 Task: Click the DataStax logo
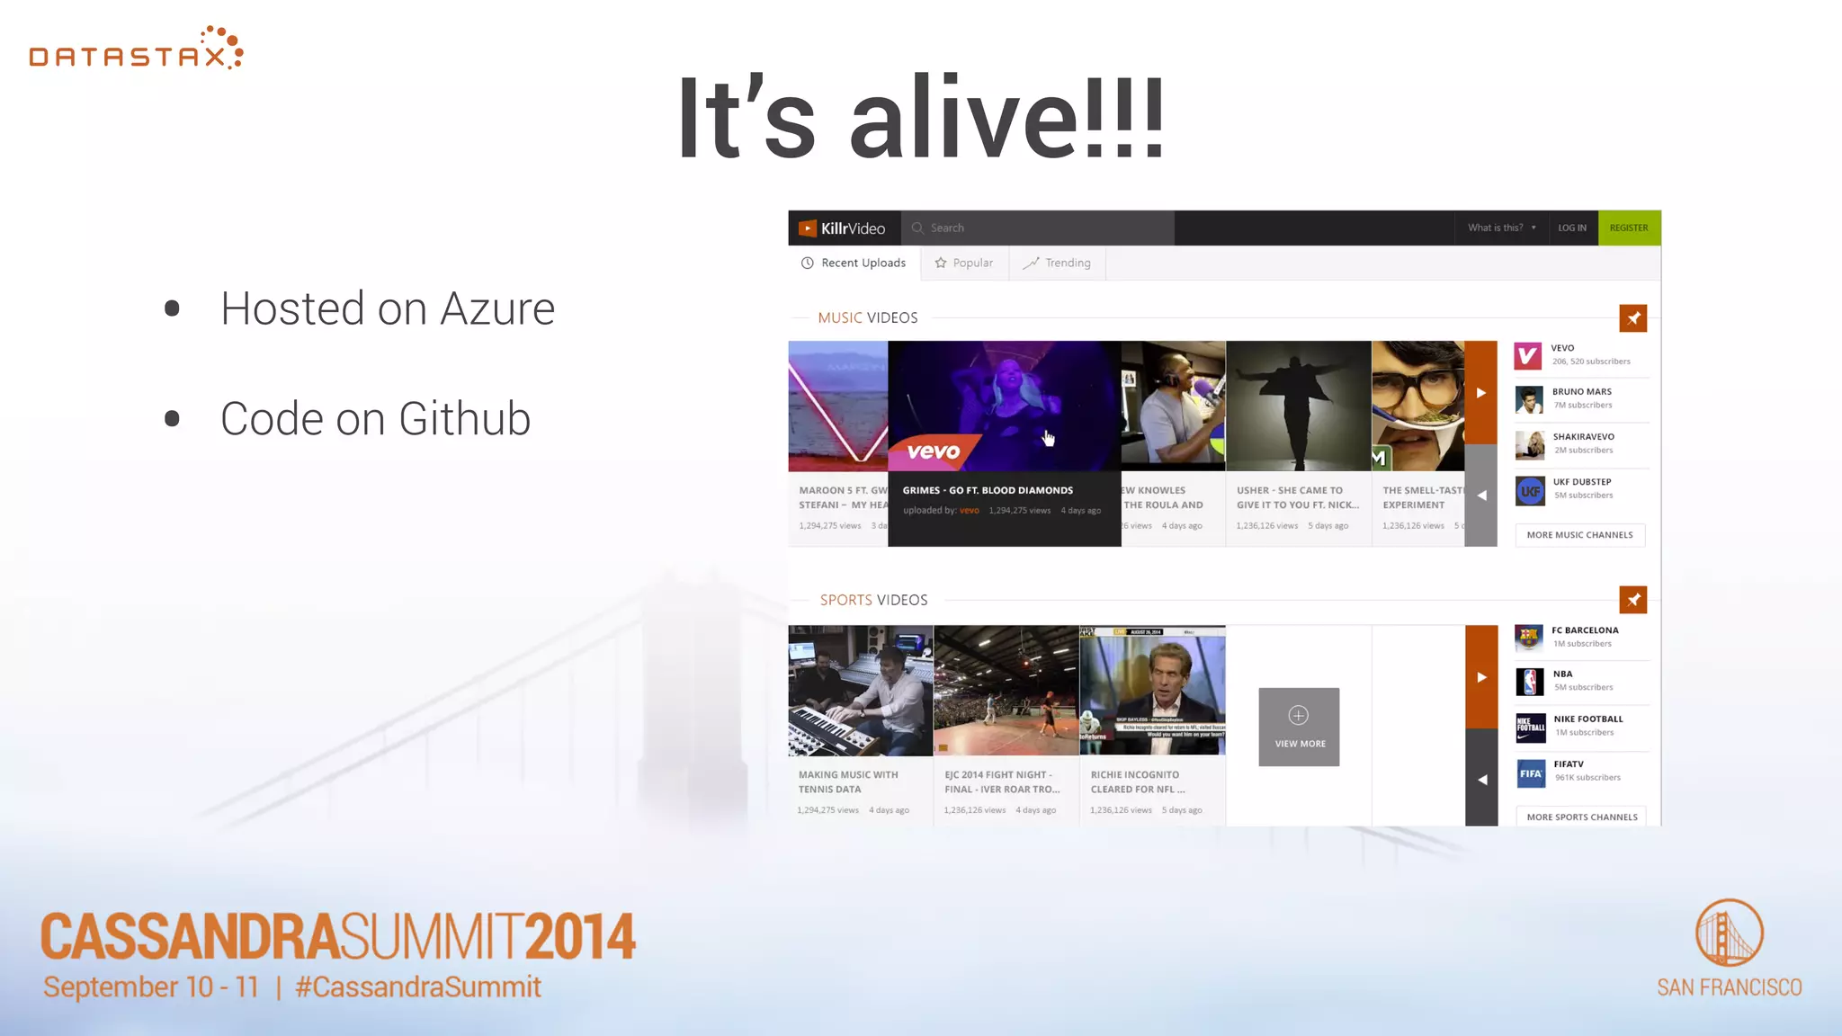click(x=137, y=49)
